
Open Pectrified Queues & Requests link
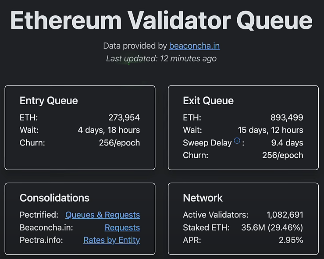[x=103, y=215]
